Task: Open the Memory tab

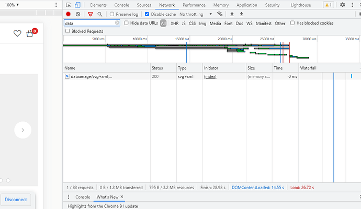Action: [x=221, y=5]
